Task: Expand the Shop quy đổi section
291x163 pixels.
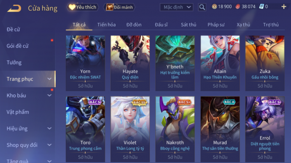Action: click(49, 145)
